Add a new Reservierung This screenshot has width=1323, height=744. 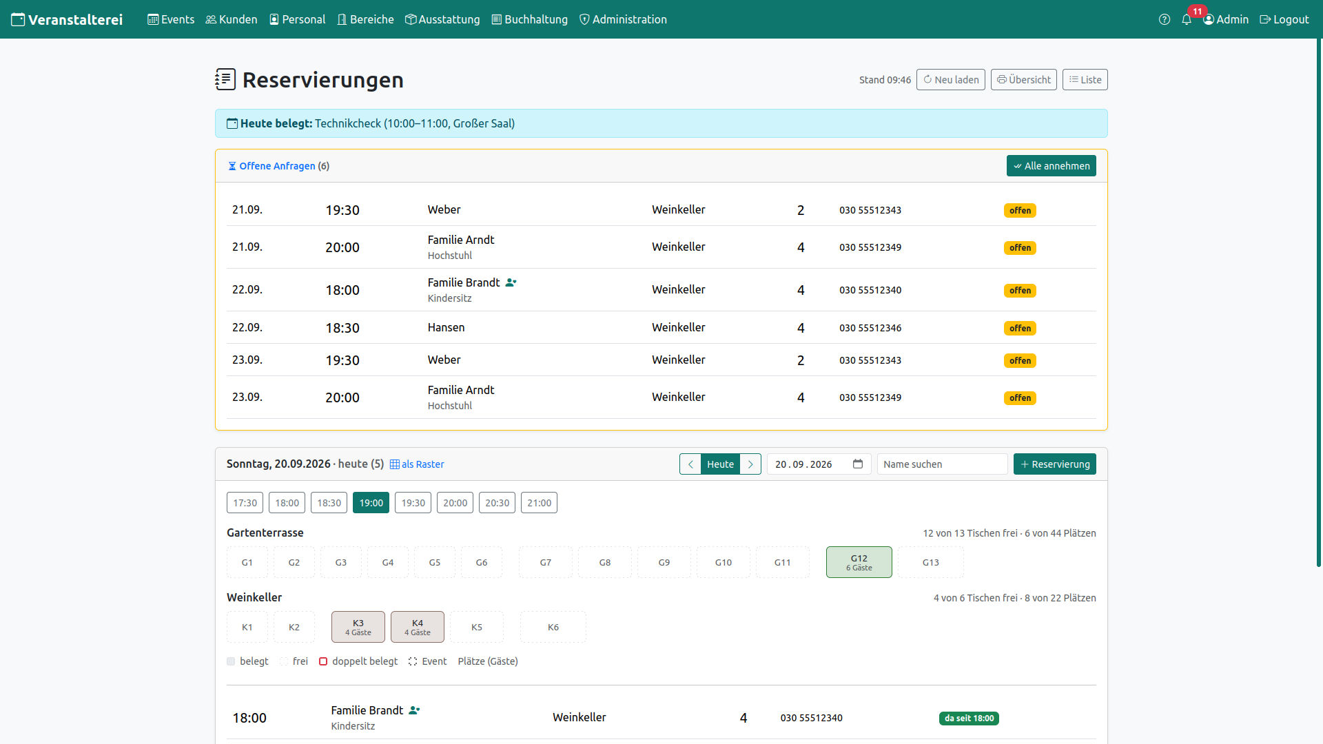click(x=1055, y=464)
